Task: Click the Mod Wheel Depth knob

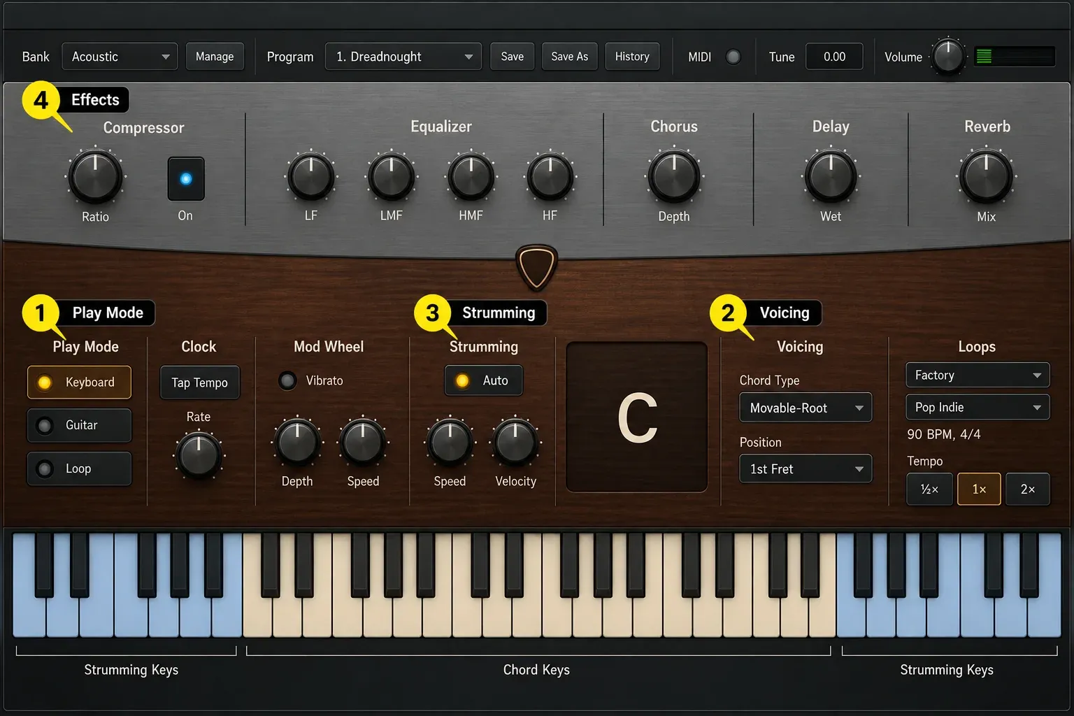Action: 297,443
